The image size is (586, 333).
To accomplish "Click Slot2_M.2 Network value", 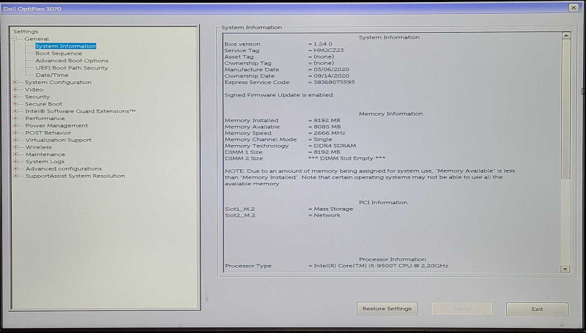I will click(x=327, y=215).
